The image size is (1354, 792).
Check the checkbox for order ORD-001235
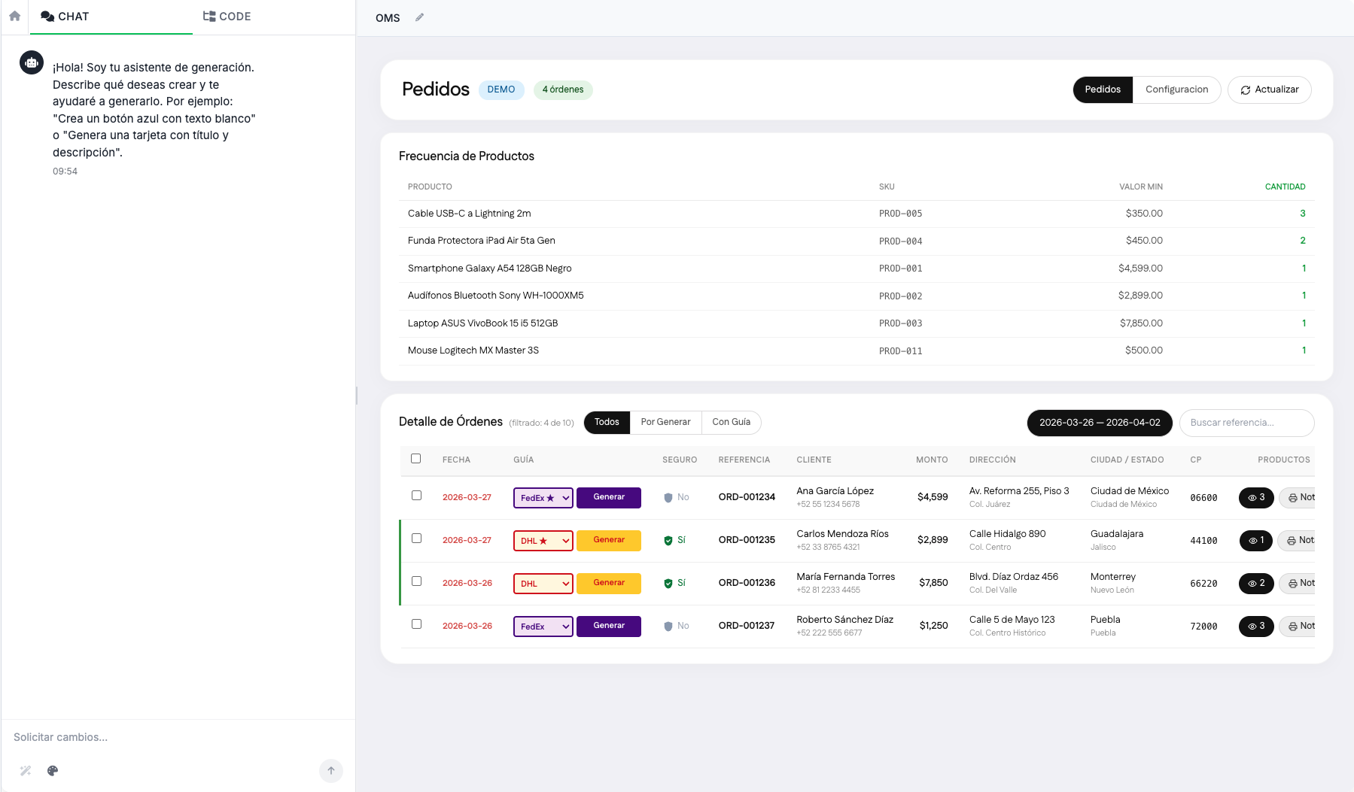418,538
